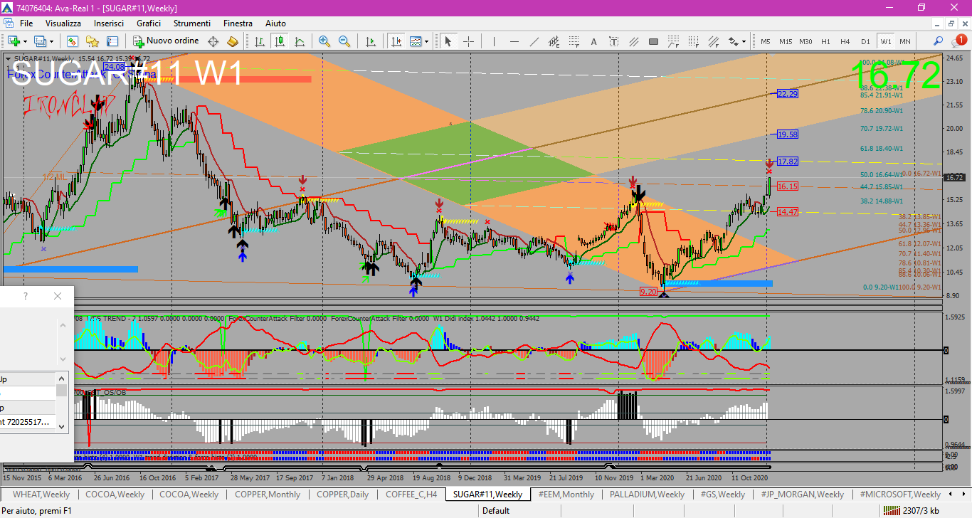Toggle the Terminal panel icon
The width and height of the screenshot is (972, 518).
[x=112, y=41]
